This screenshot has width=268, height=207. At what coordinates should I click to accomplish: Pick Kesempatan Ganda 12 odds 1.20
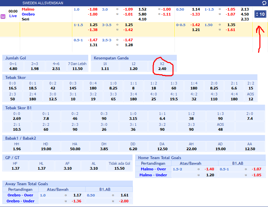[134, 69]
